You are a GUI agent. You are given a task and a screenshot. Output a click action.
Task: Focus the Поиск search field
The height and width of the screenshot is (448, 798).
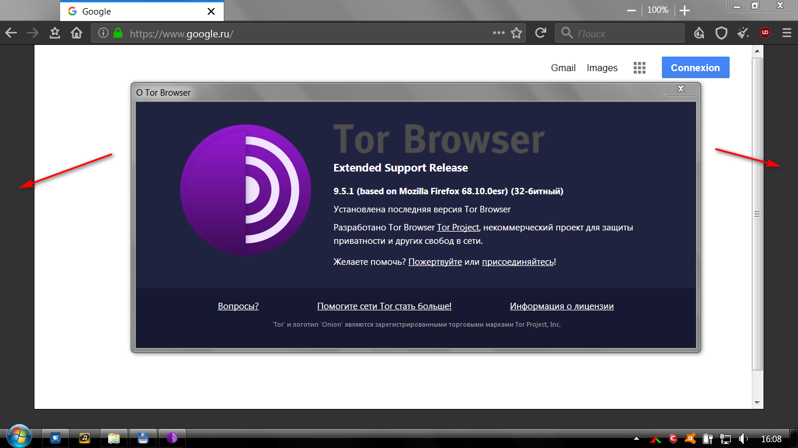[x=619, y=33]
